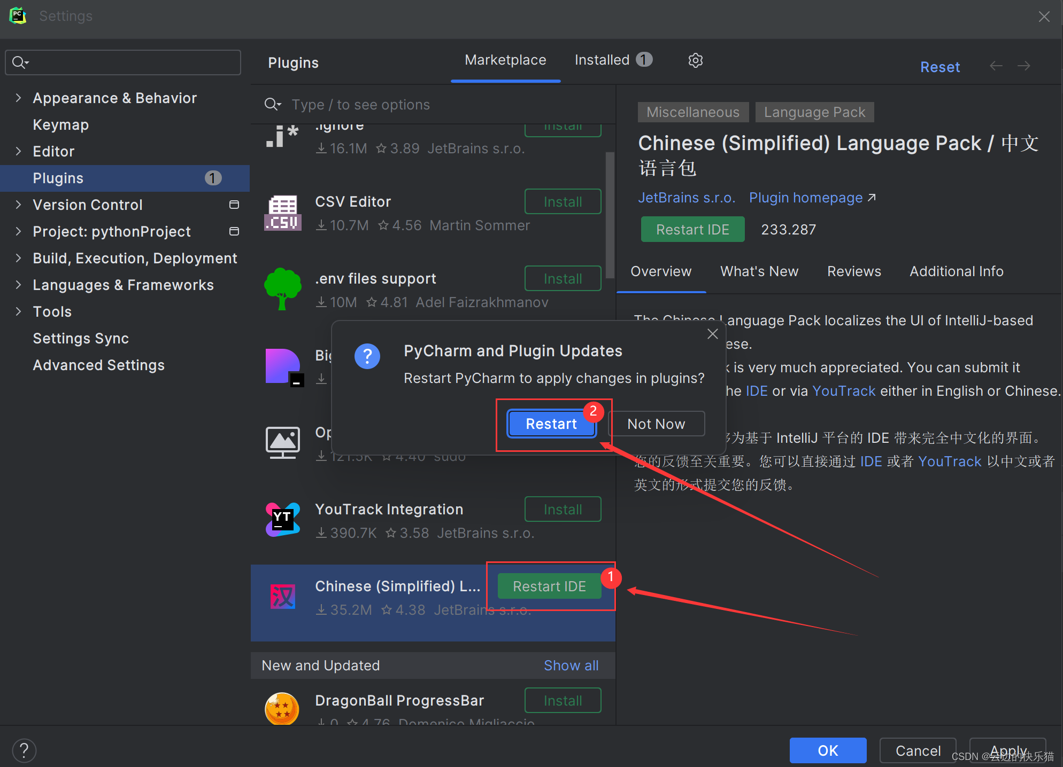The height and width of the screenshot is (767, 1063).
Task: Expand Languages & Frameworks section
Action: 19,285
